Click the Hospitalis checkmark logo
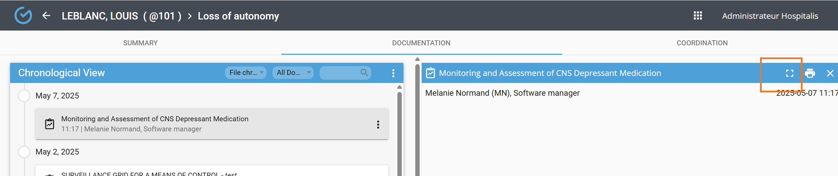This screenshot has height=176, width=838. tap(23, 15)
